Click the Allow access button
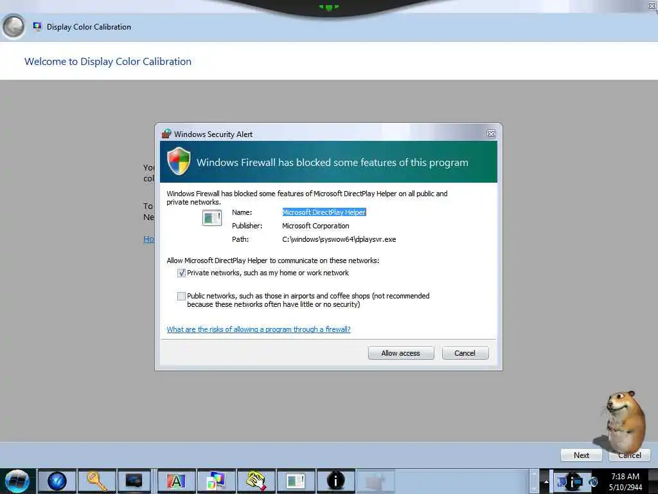The height and width of the screenshot is (494, 658). coord(401,353)
